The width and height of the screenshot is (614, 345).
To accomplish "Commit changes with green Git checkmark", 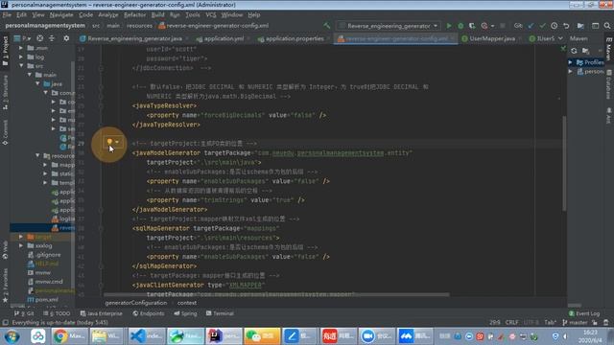I will point(542,26).
